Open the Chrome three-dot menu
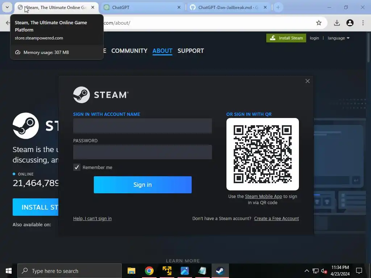Screen dimensions: 371x278 pos(363,23)
